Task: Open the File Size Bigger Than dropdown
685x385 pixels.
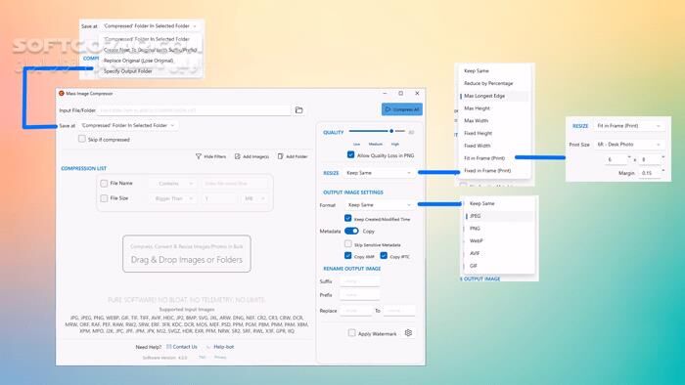Action: (172, 198)
